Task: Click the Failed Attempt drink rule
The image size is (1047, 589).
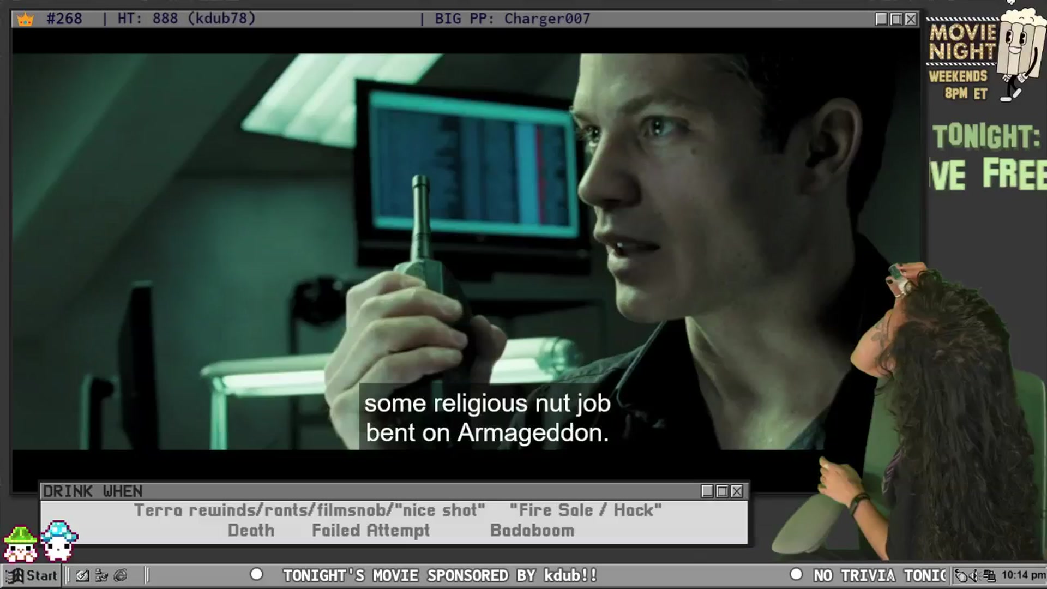Action: [371, 531]
